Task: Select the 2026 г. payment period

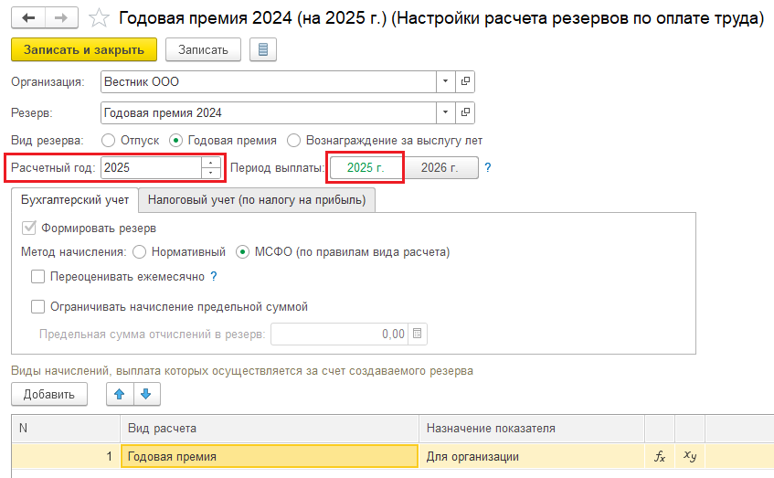Action: click(441, 168)
